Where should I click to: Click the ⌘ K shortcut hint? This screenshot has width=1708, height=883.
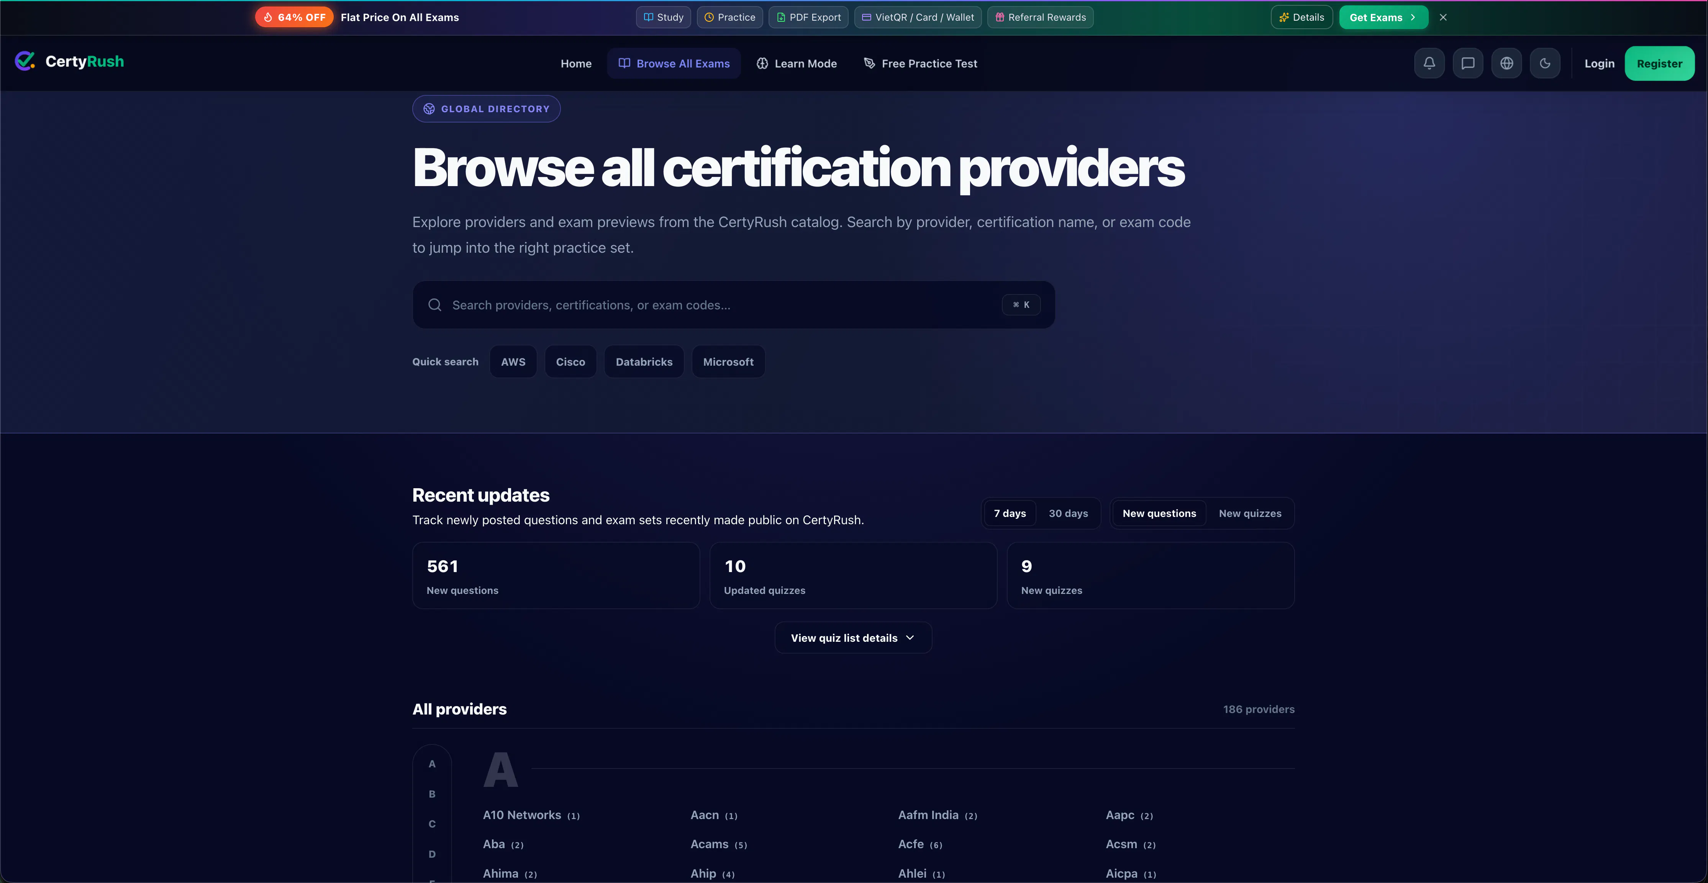pyautogui.click(x=1021, y=305)
